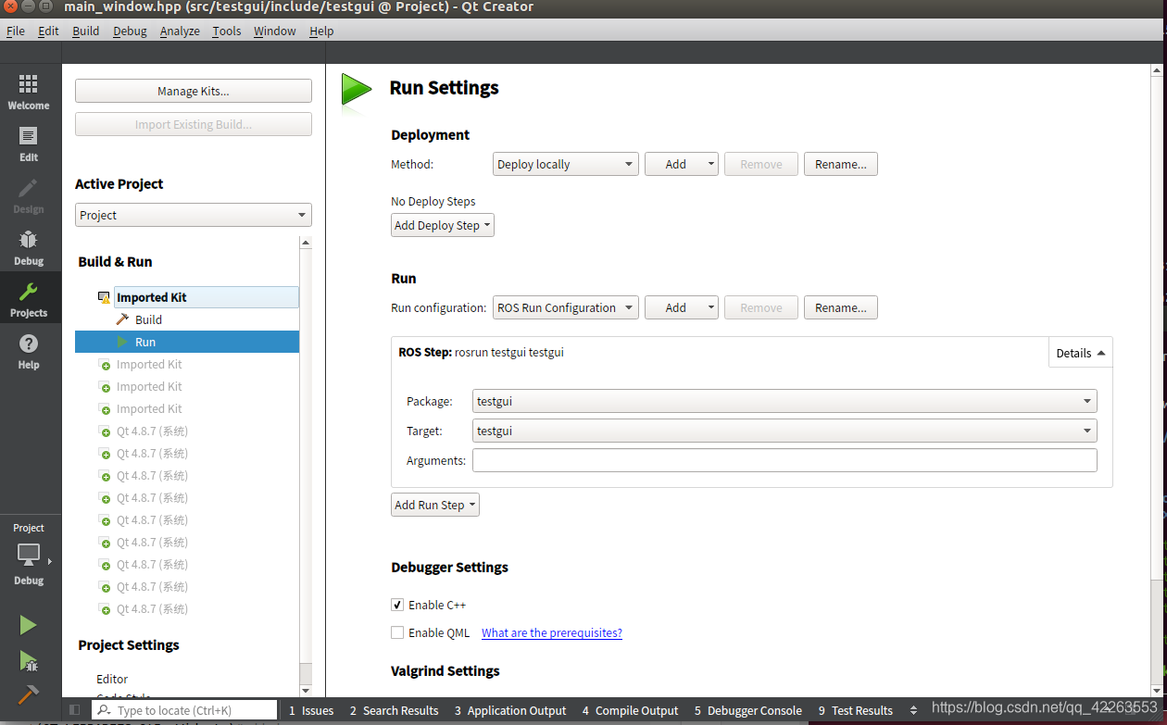Viewport: 1167px width, 725px height.
Task: Open Editor under Project Settings
Action: click(112, 679)
